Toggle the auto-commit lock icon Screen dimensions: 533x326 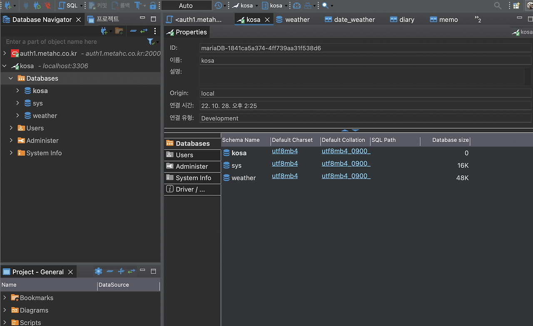pyautogui.click(x=153, y=5)
